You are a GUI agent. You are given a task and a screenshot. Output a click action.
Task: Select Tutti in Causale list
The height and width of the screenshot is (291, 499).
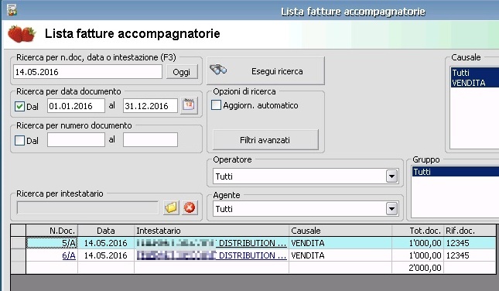(x=475, y=73)
